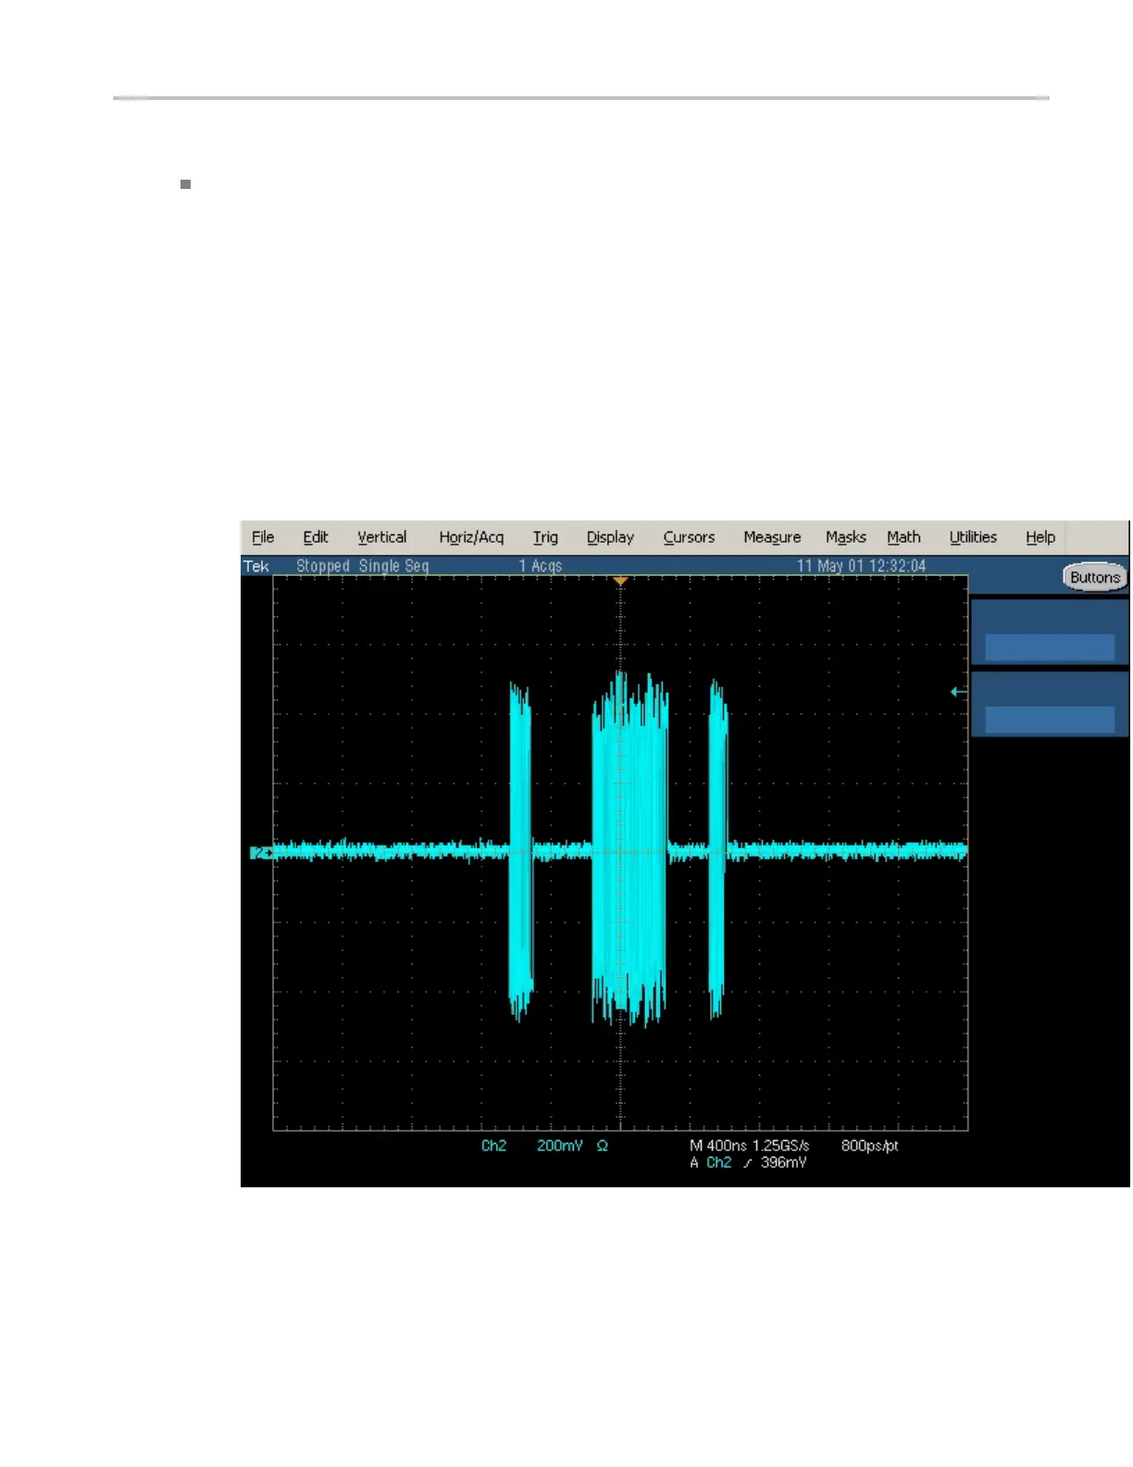Click the 200mV vertical scale readout
The height and width of the screenshot is (1467, 1133).
click(x=560, y=1146)
